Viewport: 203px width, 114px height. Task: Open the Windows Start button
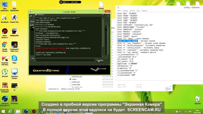(3, 111)
